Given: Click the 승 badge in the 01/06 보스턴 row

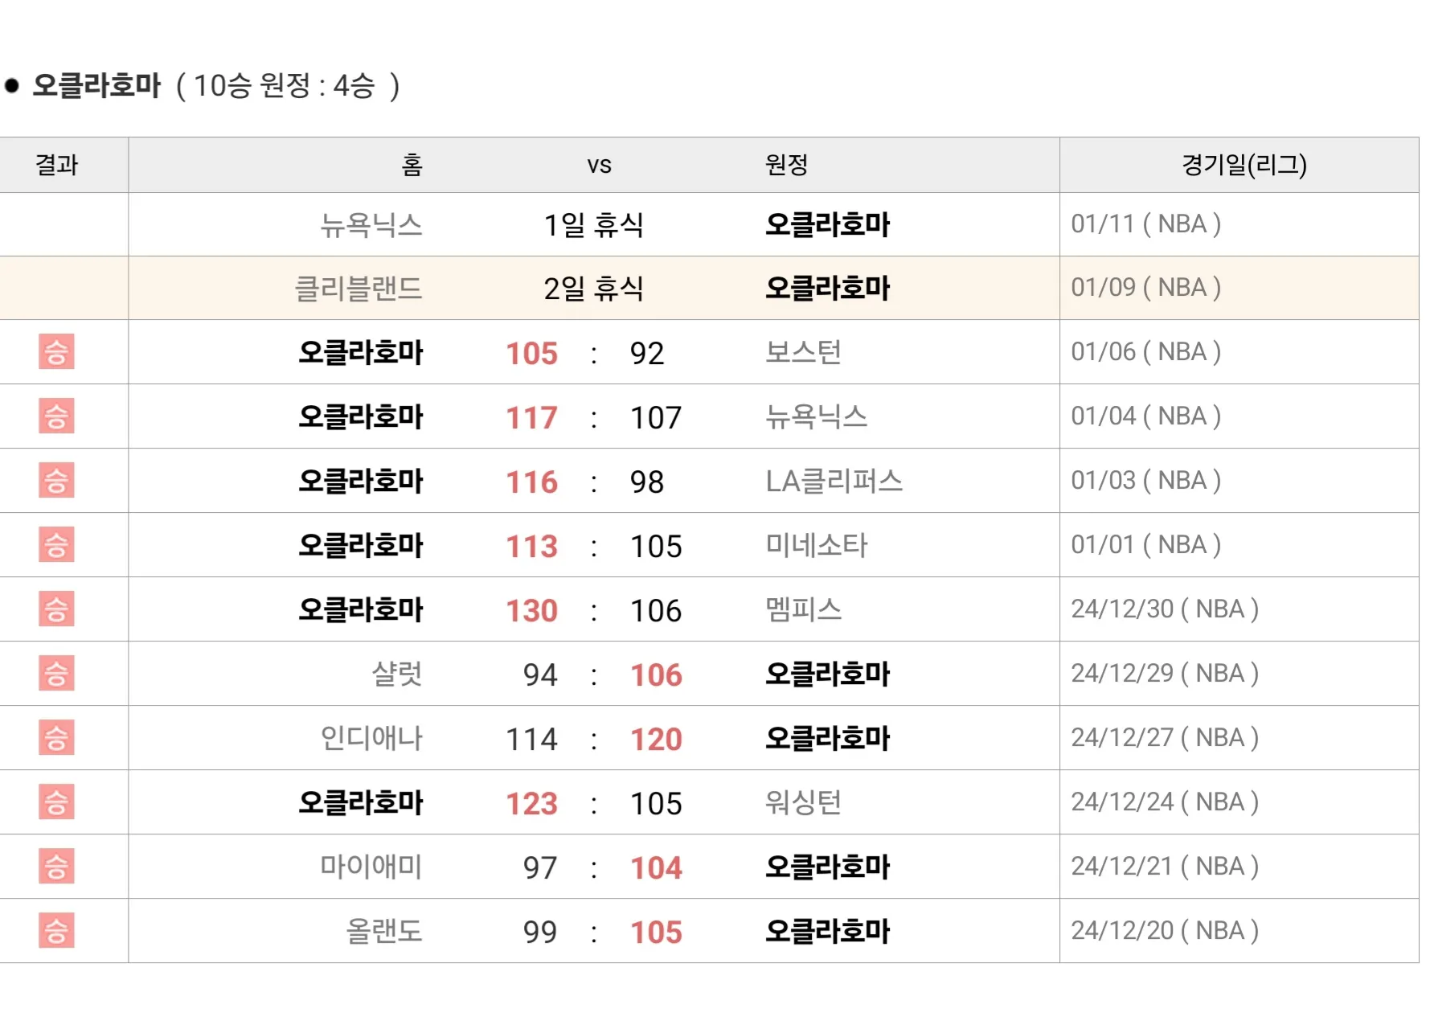Looking at the screenshot, I should coord(56,352).
